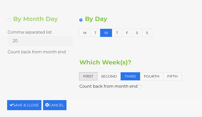
Task: Select the By Month Day radio button
Action: [9, 20]
